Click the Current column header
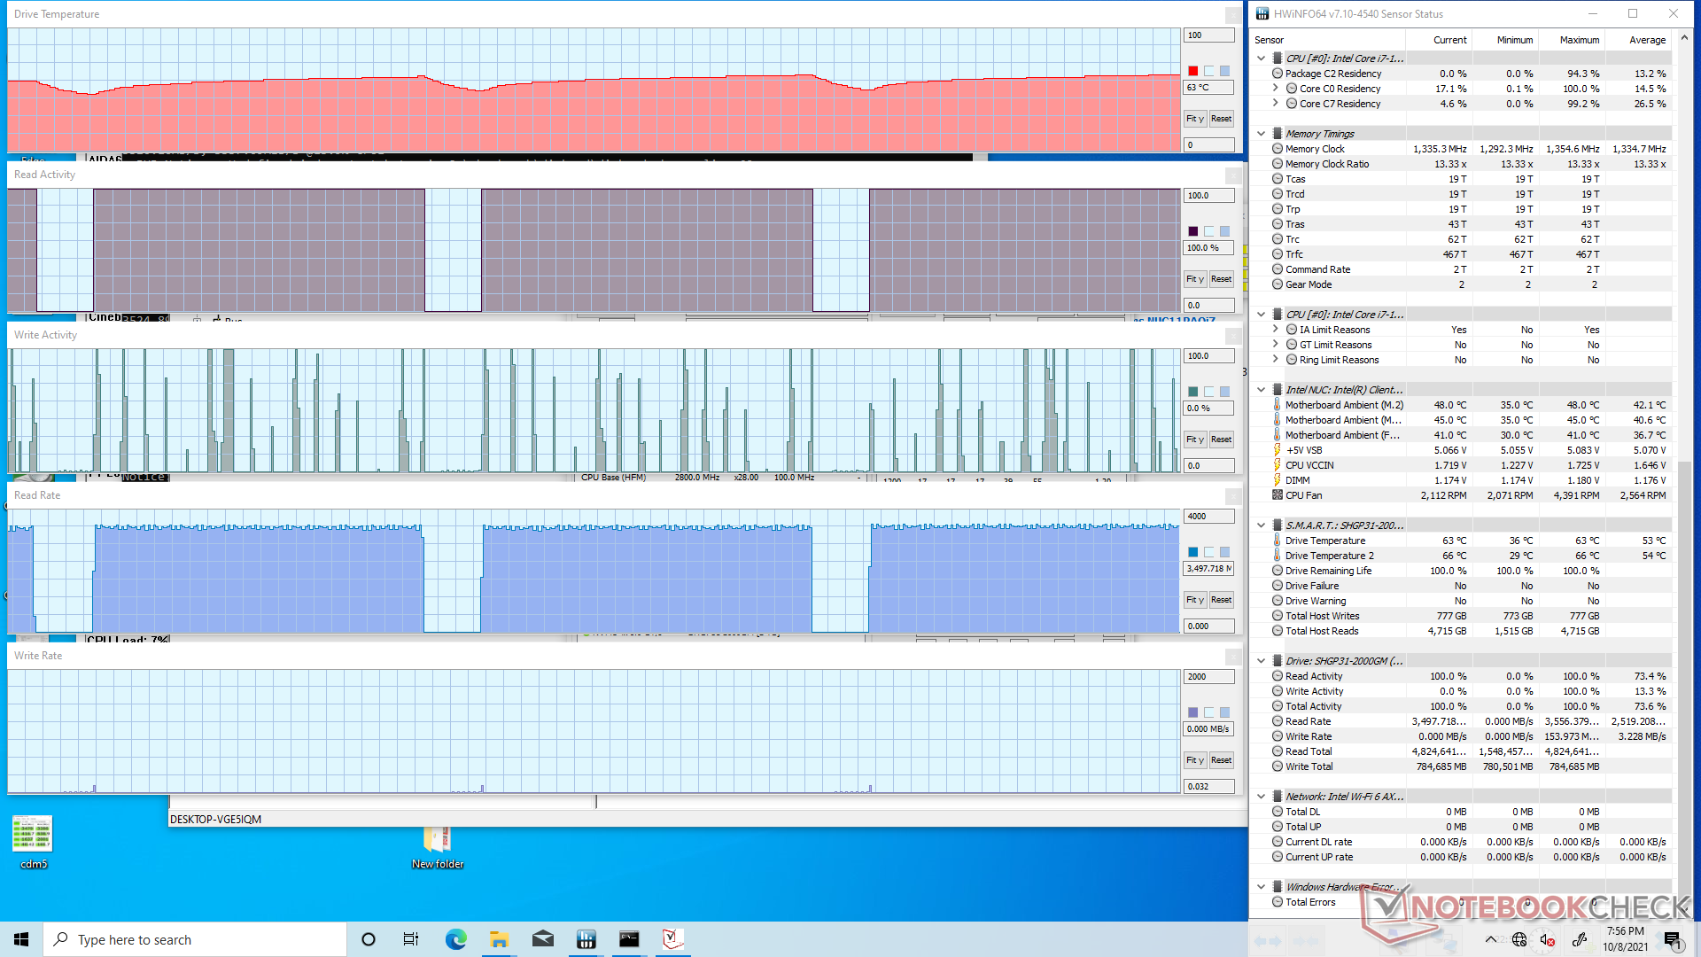This screenshot has height=957, width=1701. pos(1438,40)
